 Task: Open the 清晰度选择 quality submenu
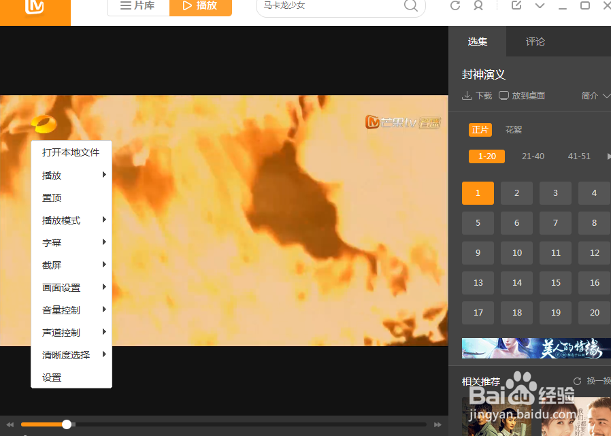pyautogui.click(x=65, y=354)
